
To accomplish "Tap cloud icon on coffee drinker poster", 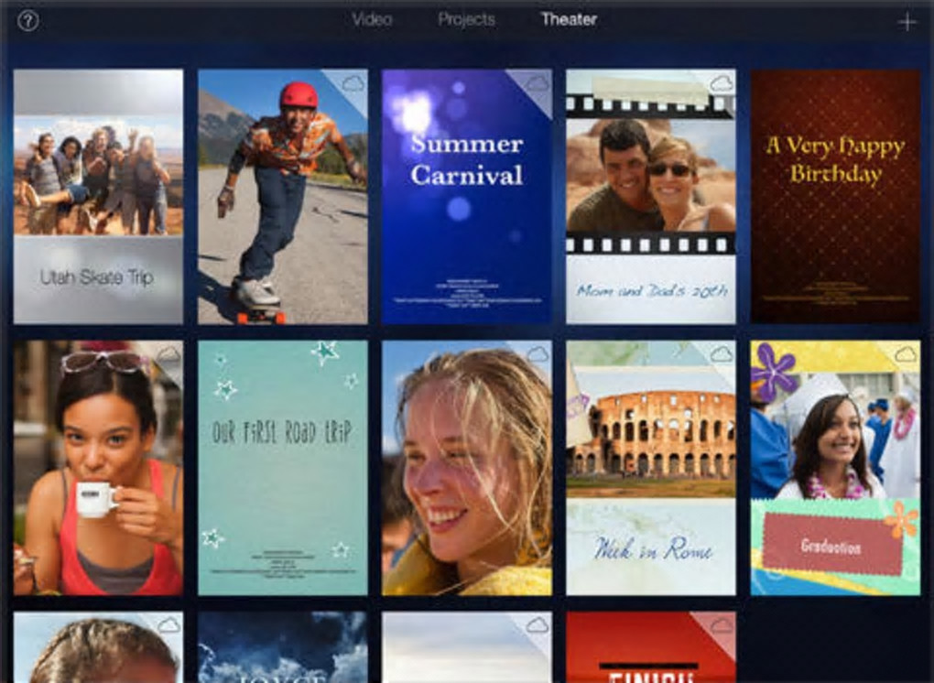I will pyautogui.click(x=168, y=354).
